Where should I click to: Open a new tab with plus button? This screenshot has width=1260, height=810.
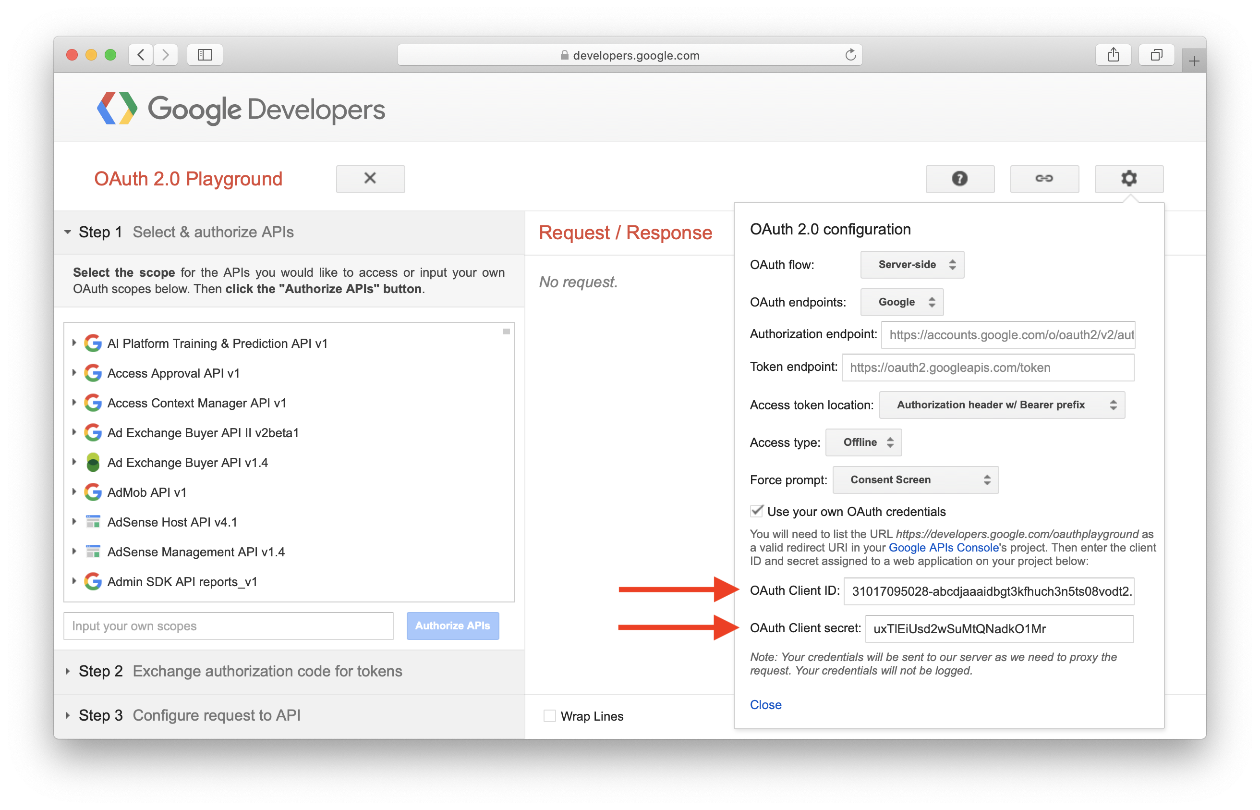click(x=1194, y=61)
